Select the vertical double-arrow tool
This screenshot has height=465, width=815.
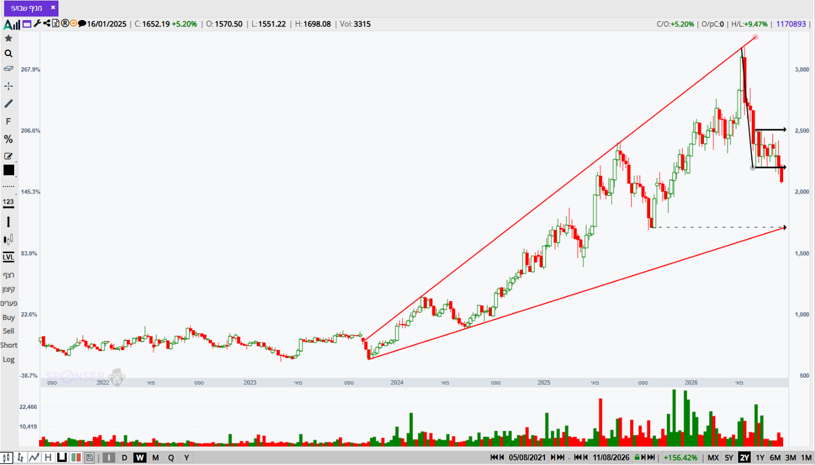pos(8,222)
